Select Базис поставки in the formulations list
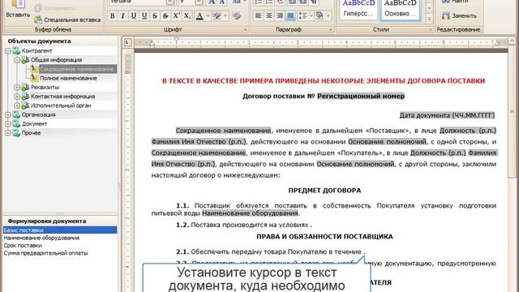 coord(60,230)
